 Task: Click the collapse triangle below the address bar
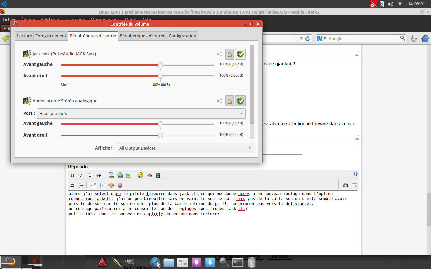(357, 55)
